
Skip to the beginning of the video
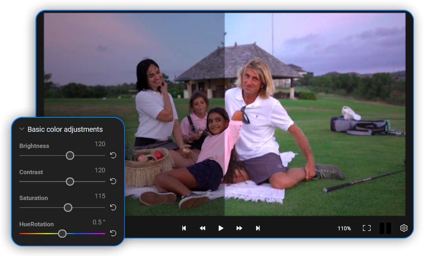click(184, 228)
